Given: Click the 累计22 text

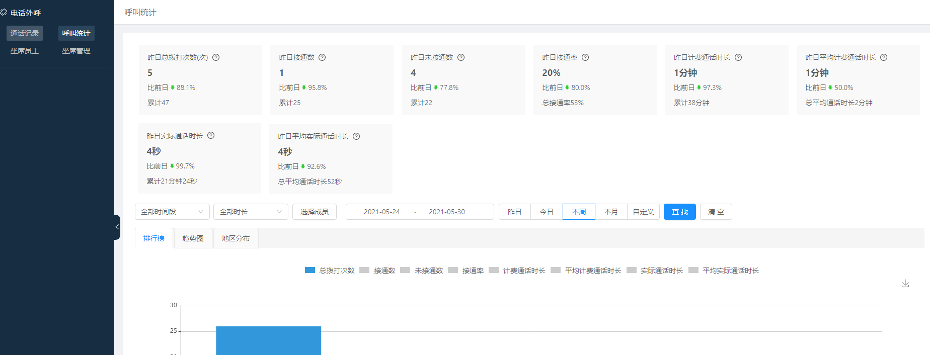Looking at the screenshot, I should (421, 103).
